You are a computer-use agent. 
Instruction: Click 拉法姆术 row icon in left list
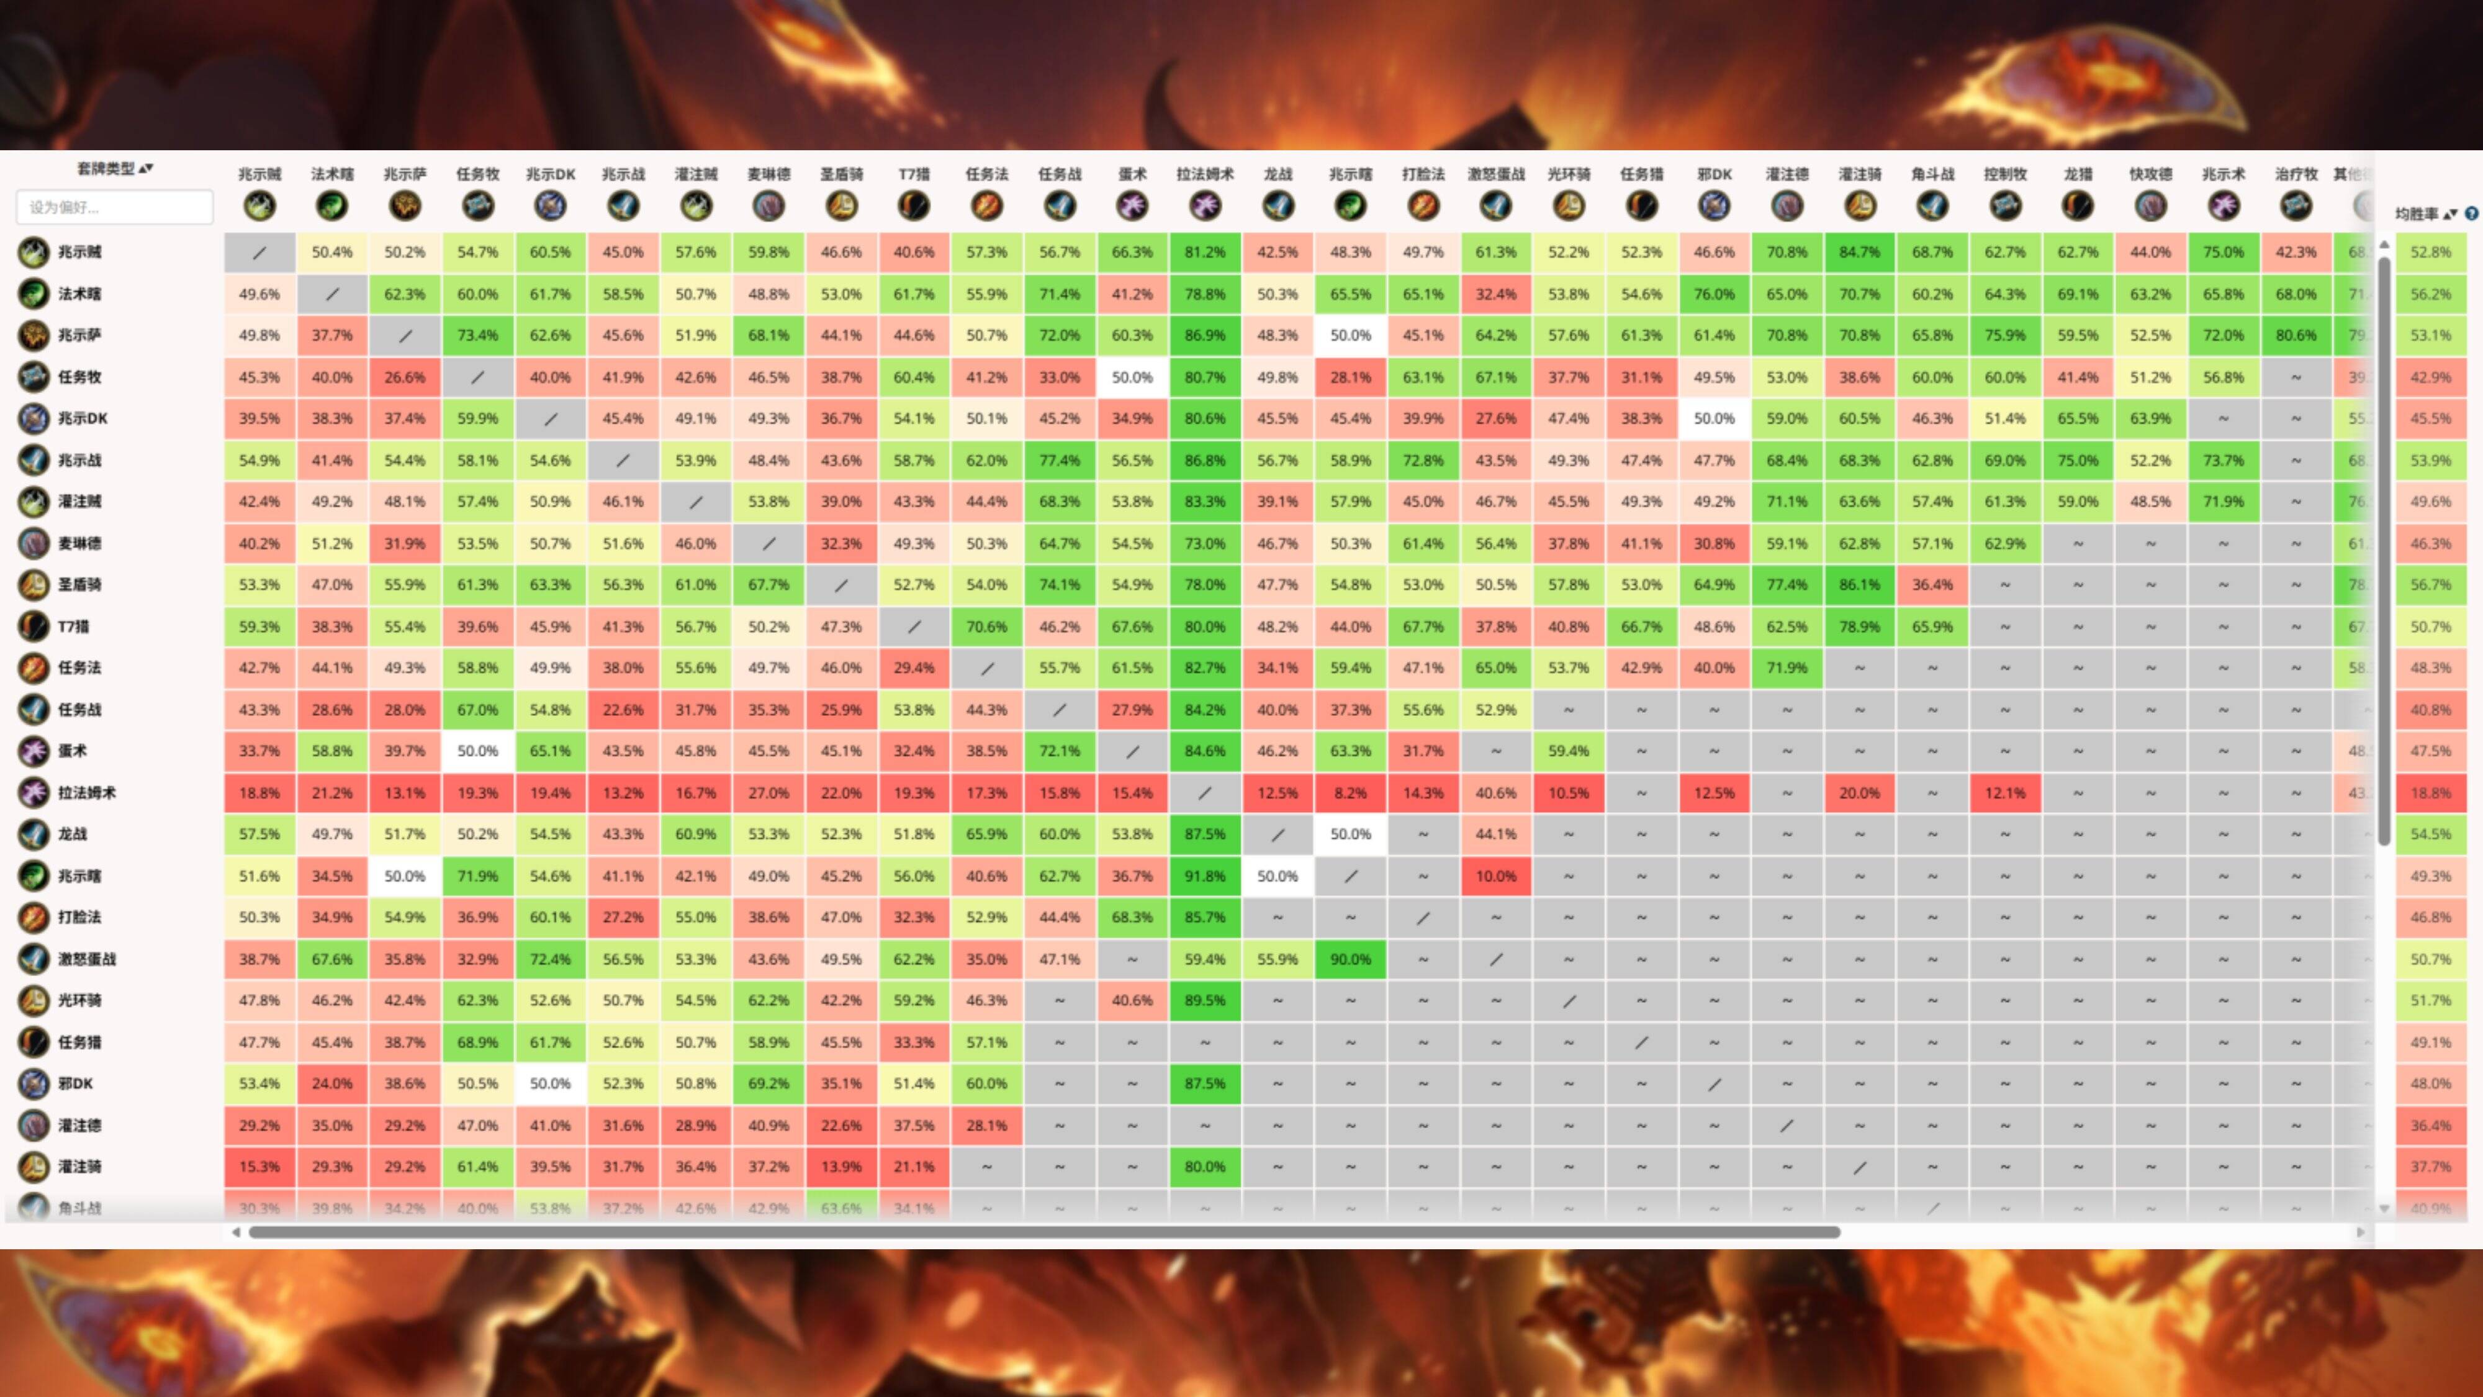coord(34,792)
